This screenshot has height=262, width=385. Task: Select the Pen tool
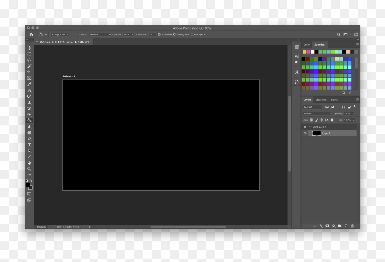coord(29,139)
